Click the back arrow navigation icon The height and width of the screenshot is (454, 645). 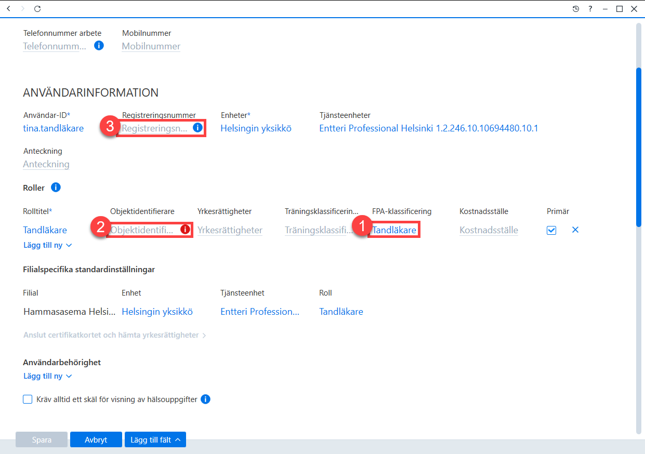pyautogui.click(x=8, y=9)
